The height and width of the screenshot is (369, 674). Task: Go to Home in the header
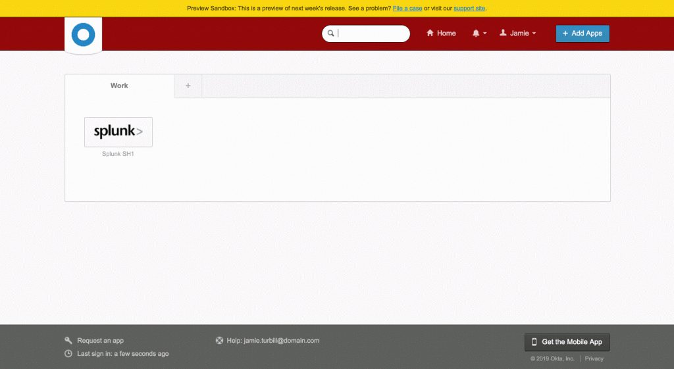[441, 33]
